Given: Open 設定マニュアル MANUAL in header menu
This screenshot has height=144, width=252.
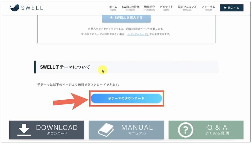Looking at the screenshot, I should (x=187, y=8).
